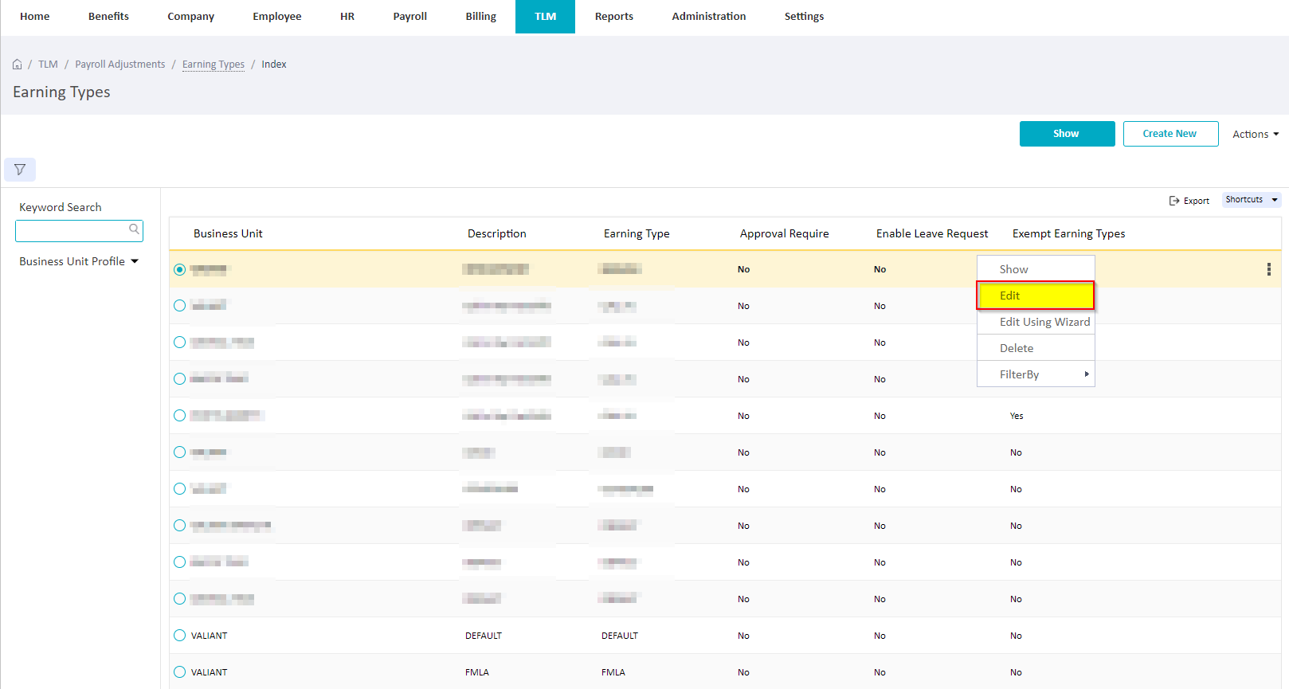Open the Reports tab
Screen dimensions: 1289x689
click(614, 17)
